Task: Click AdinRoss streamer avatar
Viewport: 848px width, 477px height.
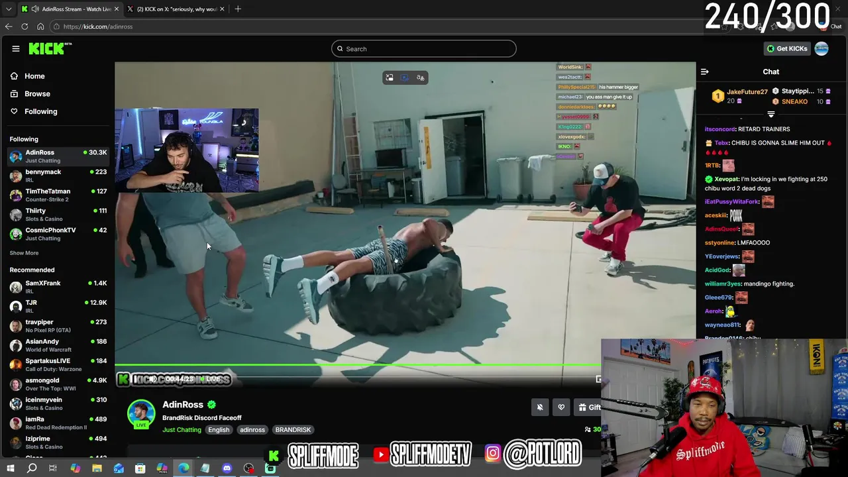Action: pyautogui.click(x=141, y=413)
